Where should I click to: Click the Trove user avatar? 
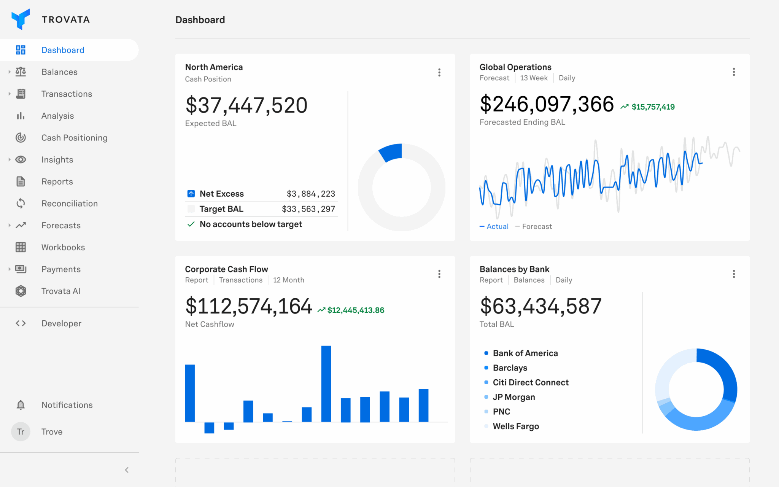[x=21, y=431]
